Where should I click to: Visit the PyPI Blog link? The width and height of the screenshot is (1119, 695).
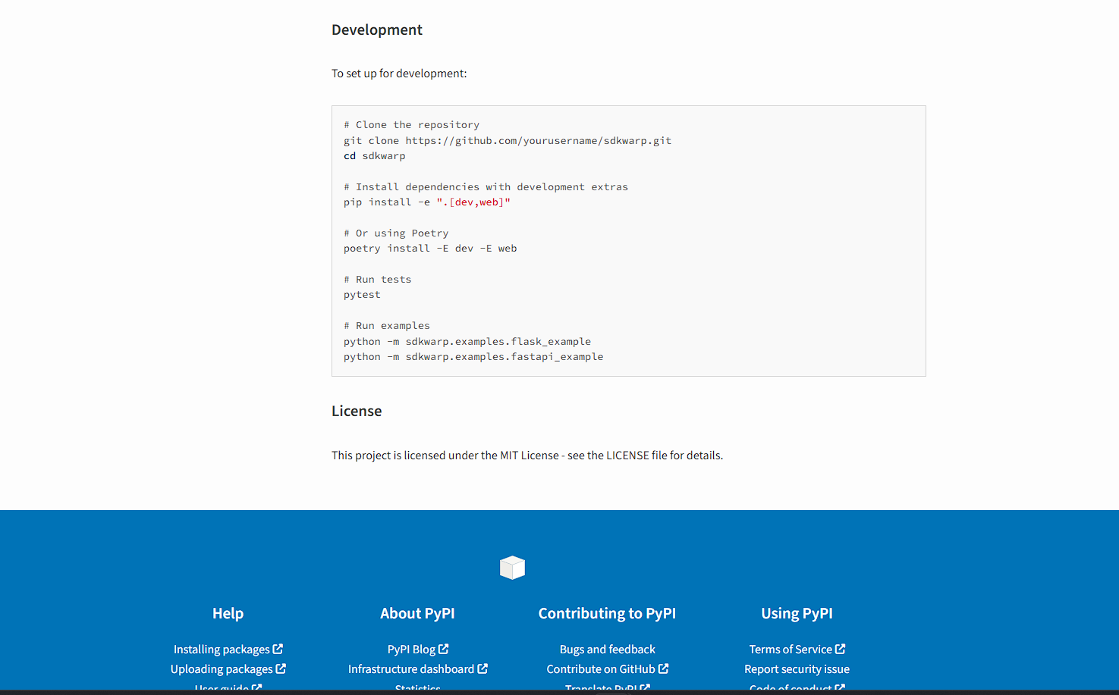click(418, 650)
